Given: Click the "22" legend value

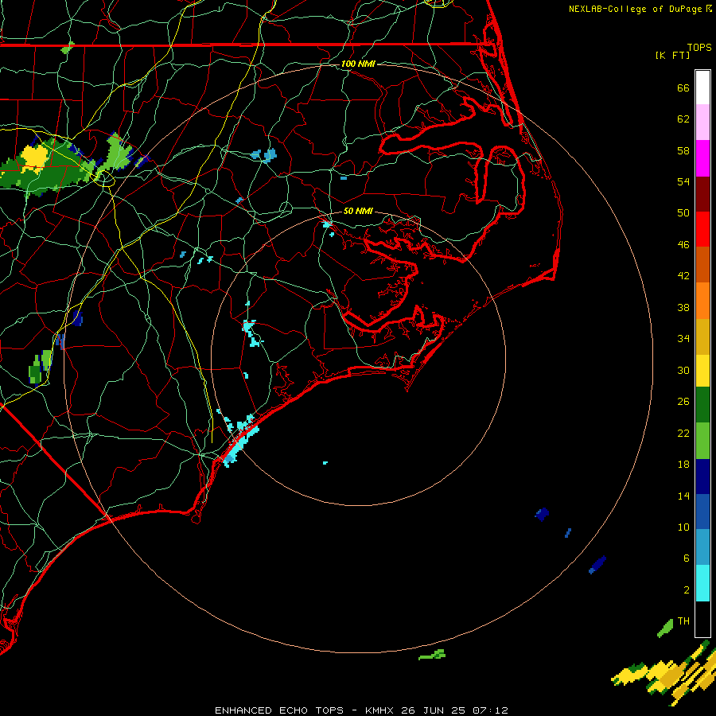Looking at the screenshot, I should click(x=683, y=433).
